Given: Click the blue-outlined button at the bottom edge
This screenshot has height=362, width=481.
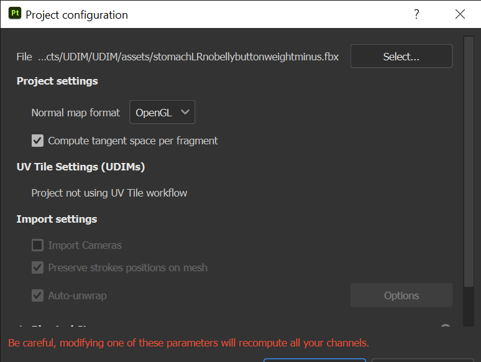Looking at the screenshot, I should pos(314,360).
